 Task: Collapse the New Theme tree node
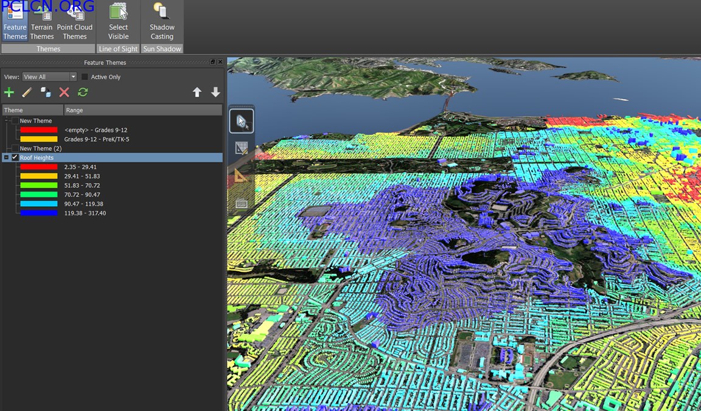[6, 120]
